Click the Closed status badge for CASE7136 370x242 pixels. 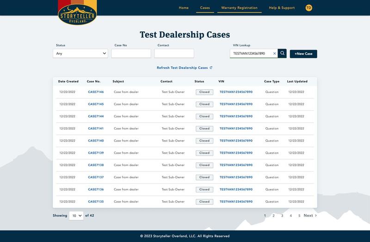coord(204,190)
